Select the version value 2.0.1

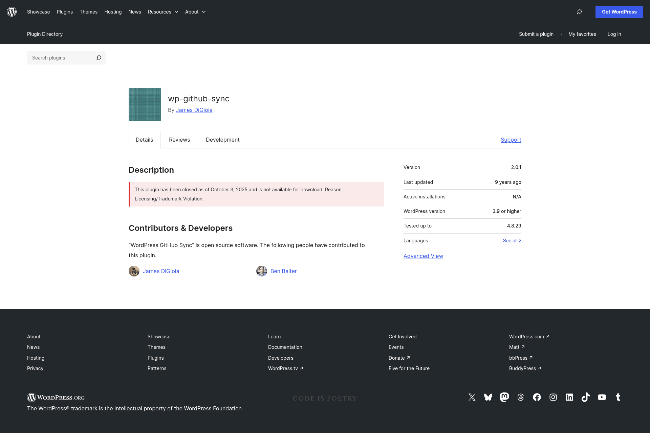[x=516, y=167]
